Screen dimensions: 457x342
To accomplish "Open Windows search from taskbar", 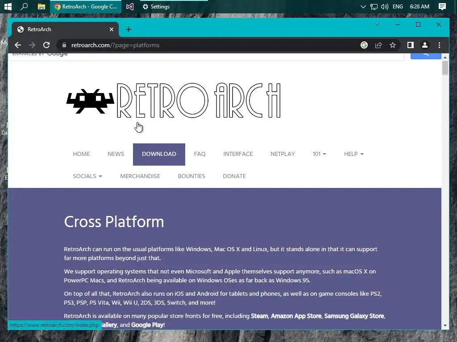I will (x=24, y=6).
